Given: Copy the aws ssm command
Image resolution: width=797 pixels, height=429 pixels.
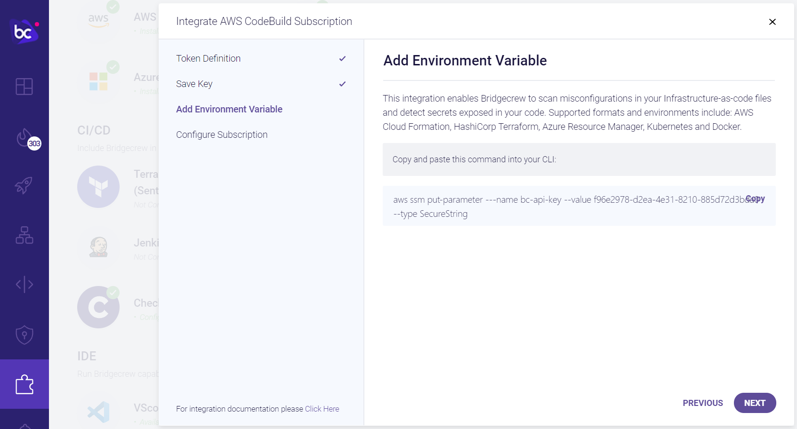Looking at the screenshot, I should click(x=755, y=199).
